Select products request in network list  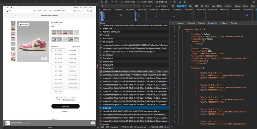pos(134,108)
